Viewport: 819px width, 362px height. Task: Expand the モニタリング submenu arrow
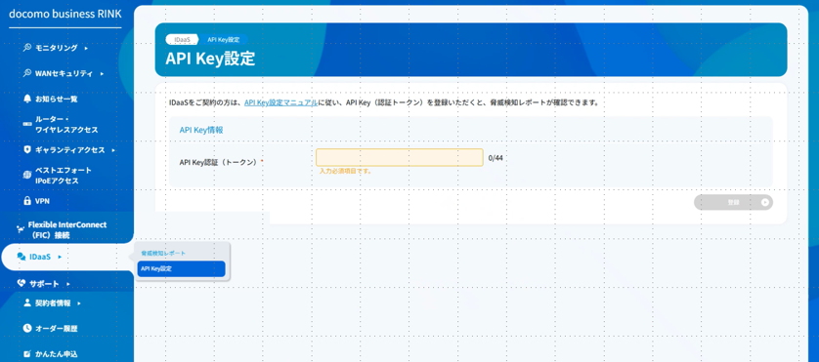[x=86, y=48]
